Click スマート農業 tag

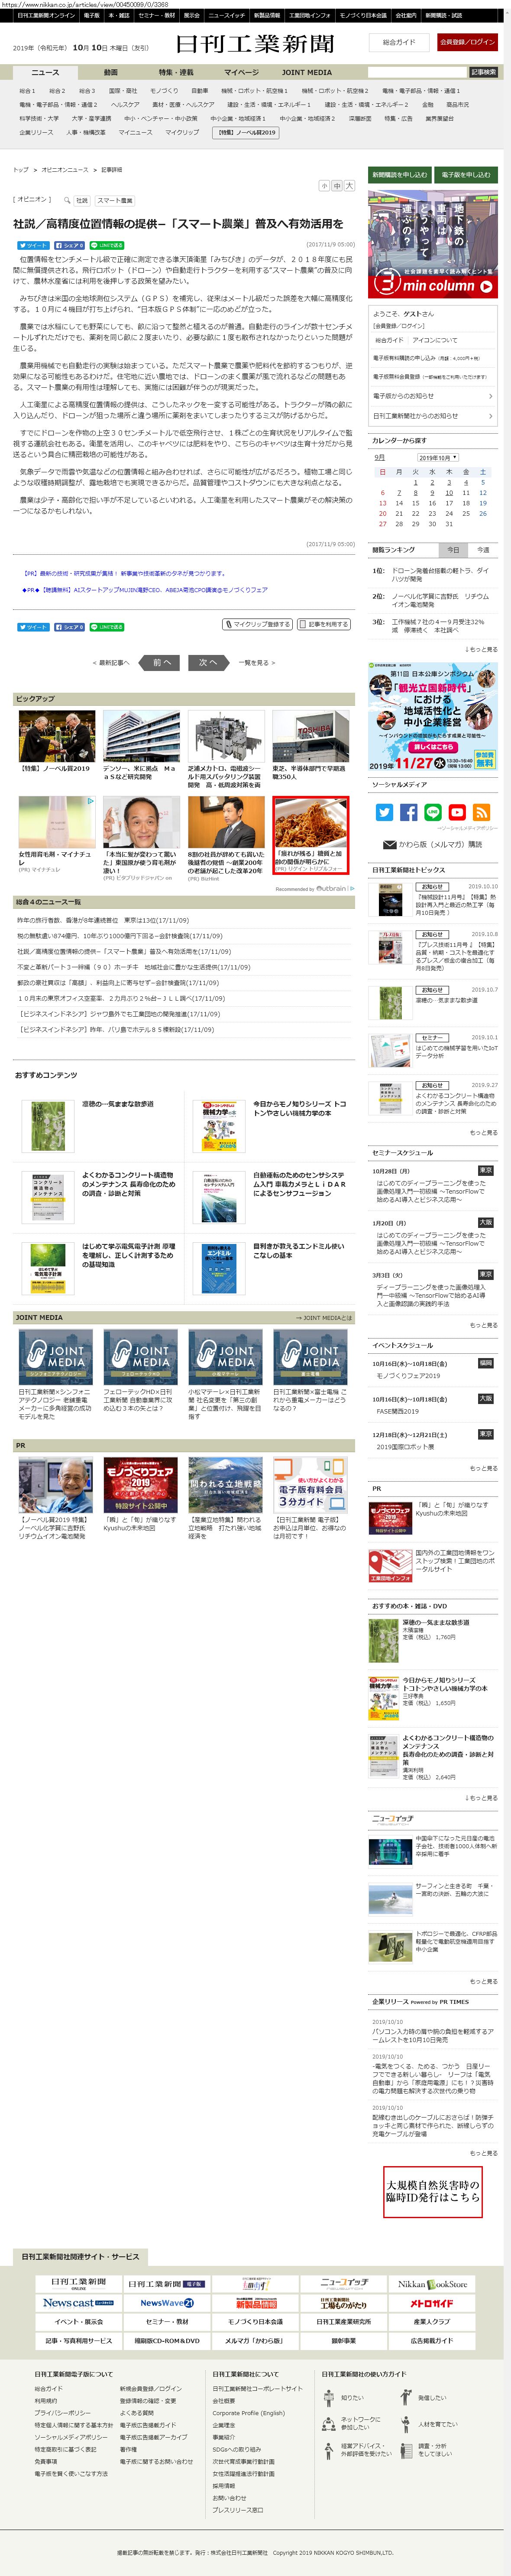[115, 200]
